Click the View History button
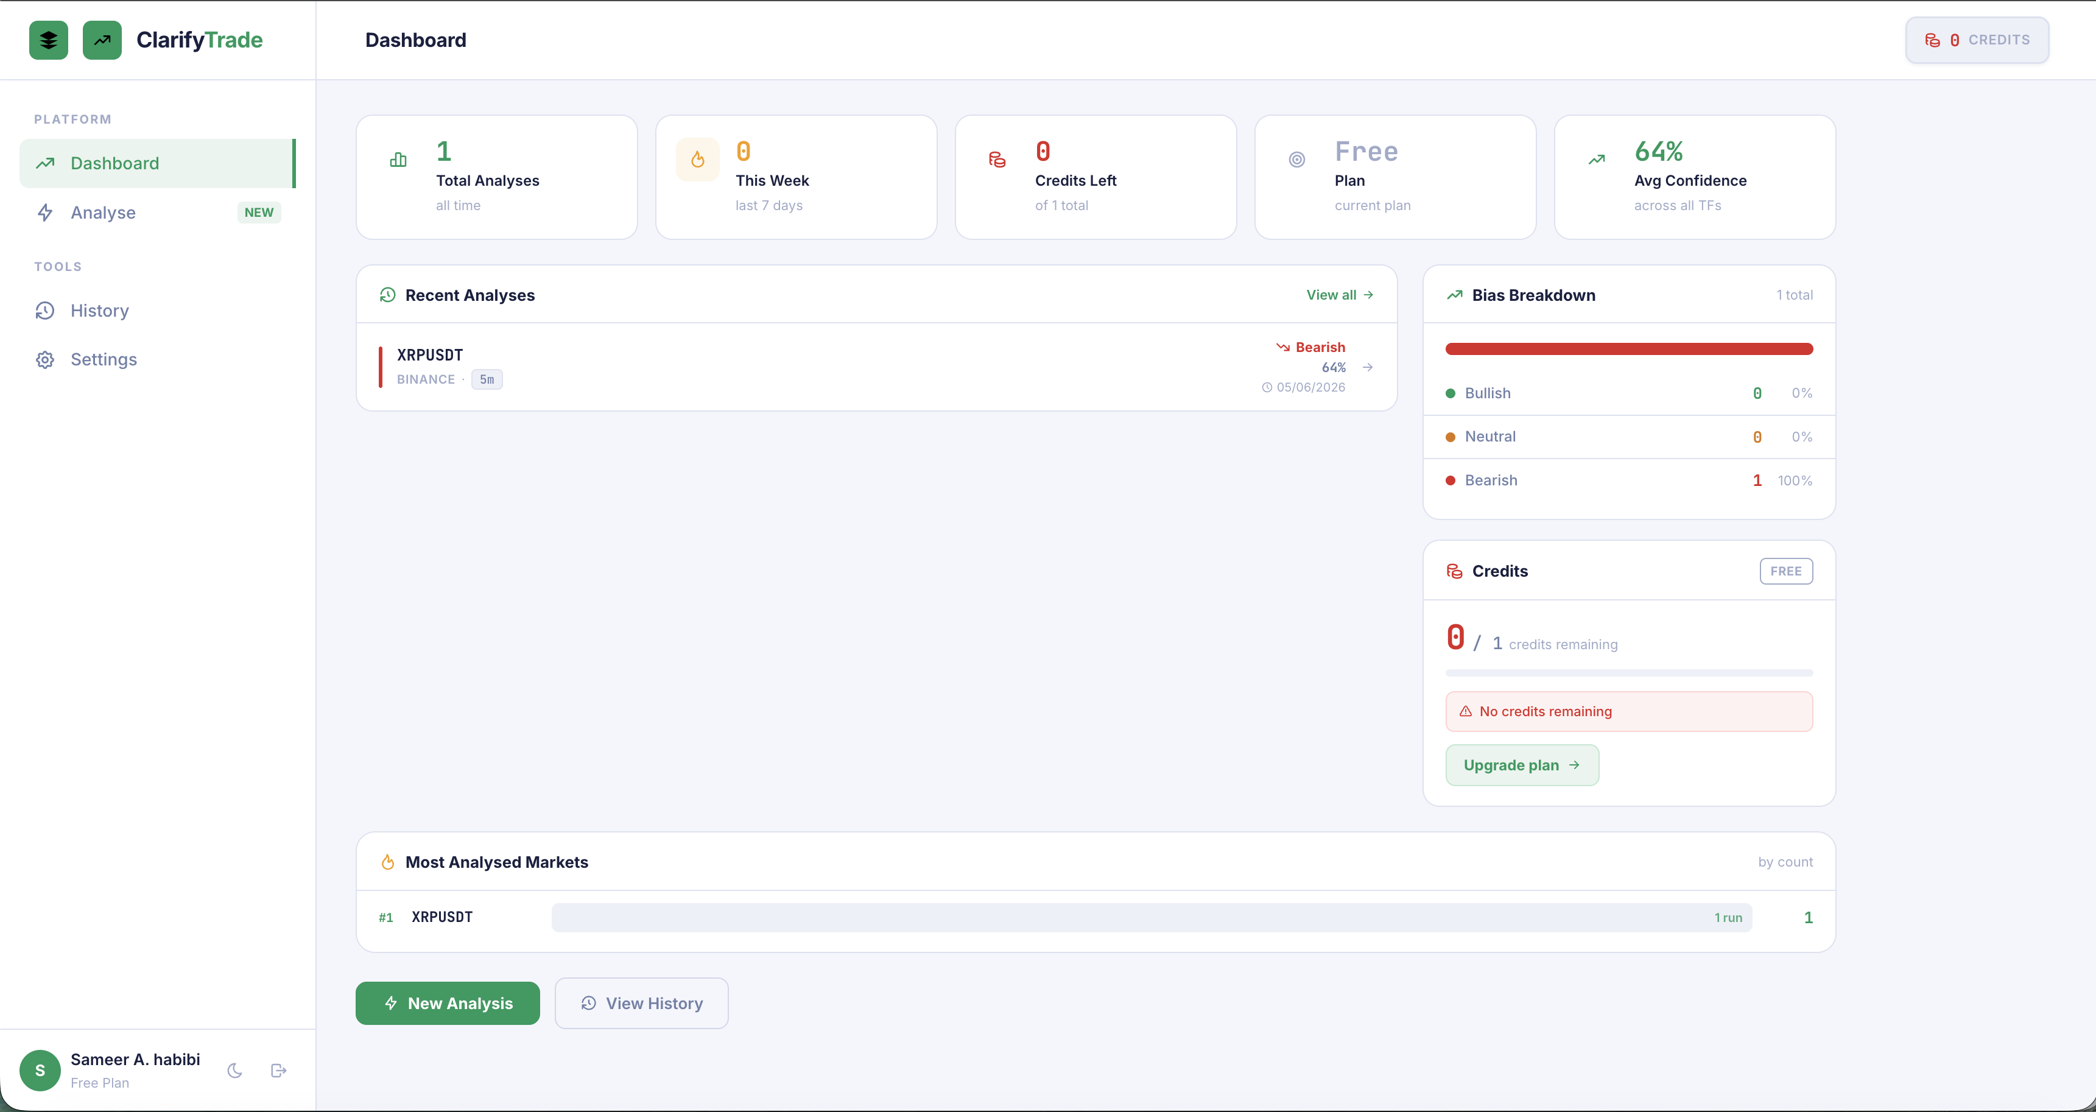2096x1112 pixels. coord(641,1003)
